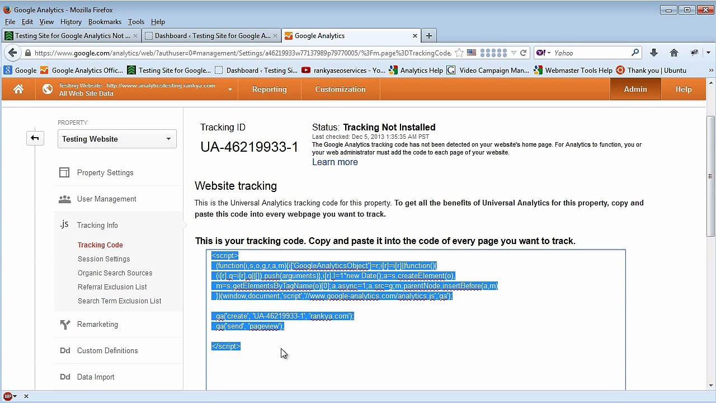Click inside the tracking code text box

pyautogui.click(x=416, y=320)
